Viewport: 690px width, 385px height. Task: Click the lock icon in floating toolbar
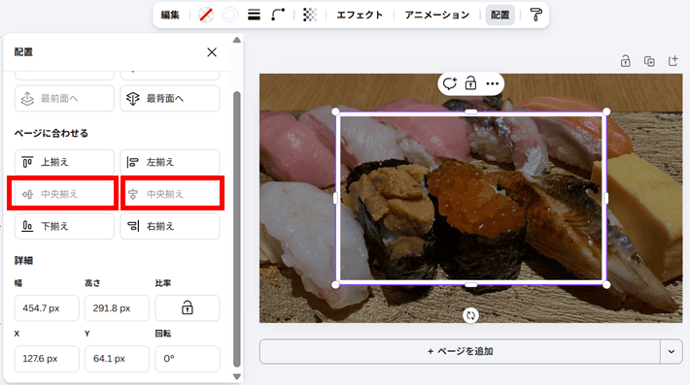pos(470,83)
